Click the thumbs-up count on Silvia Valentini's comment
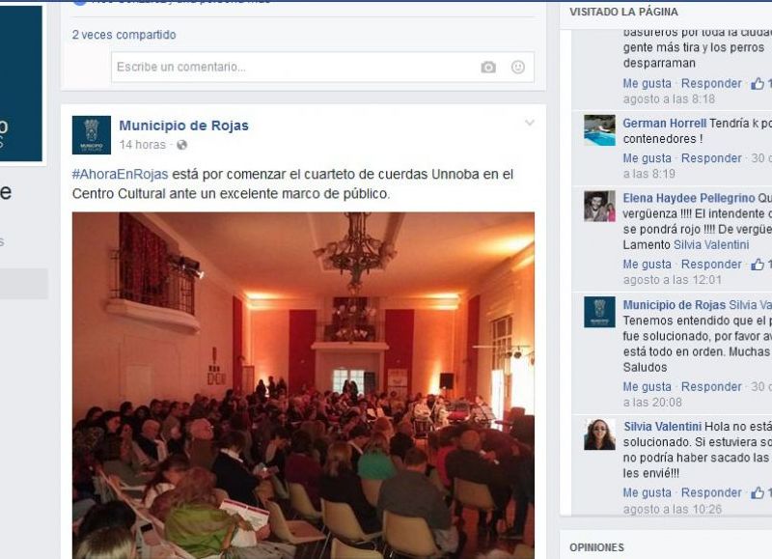This screenshot has height=559, width=772. [760, 493]
